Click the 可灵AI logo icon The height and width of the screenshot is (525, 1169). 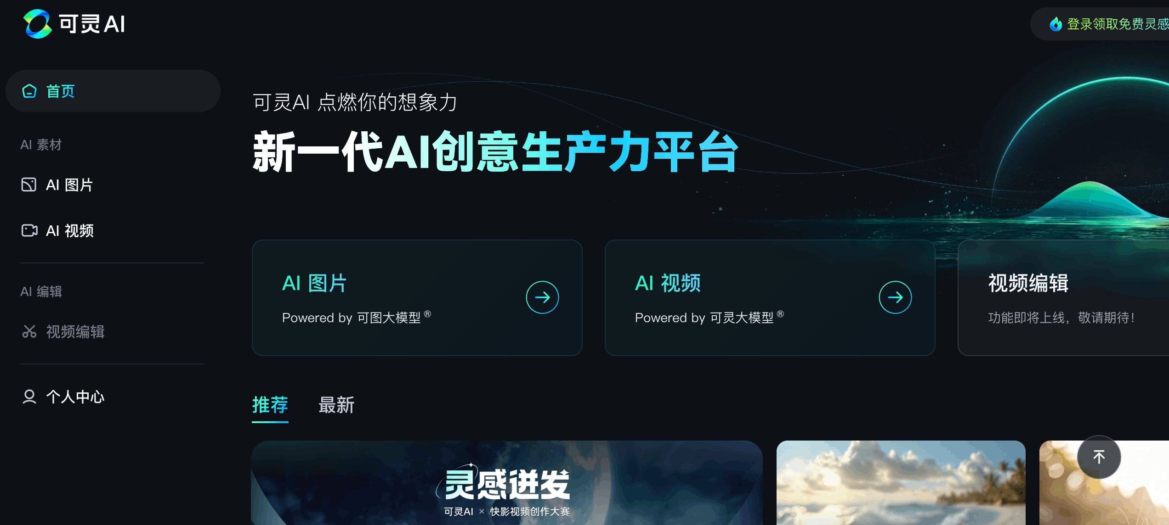click(x=38, y=24)
